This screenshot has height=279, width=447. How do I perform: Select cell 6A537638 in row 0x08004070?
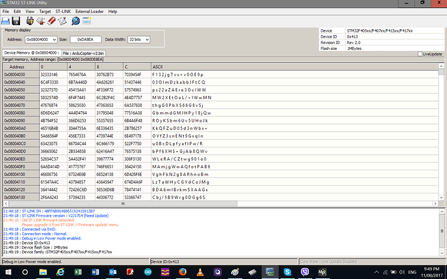point(137,105)
